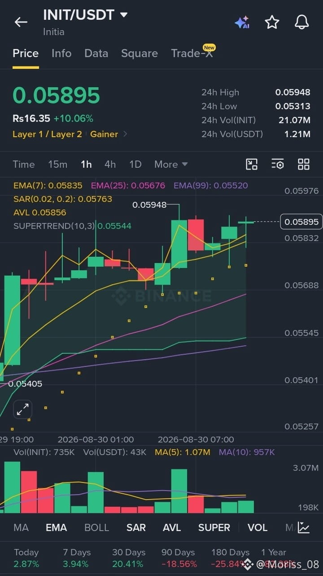Image resolution: width=323 pixels, height=576 pixels.
Task: Switch to the Info tab
Action: [61, 54]
